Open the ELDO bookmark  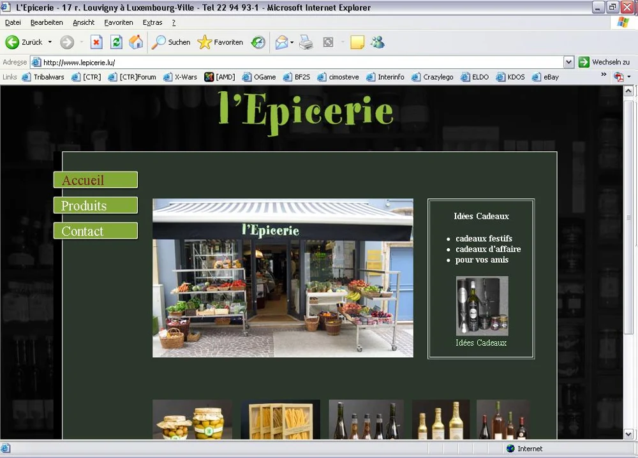click(475, 77)
